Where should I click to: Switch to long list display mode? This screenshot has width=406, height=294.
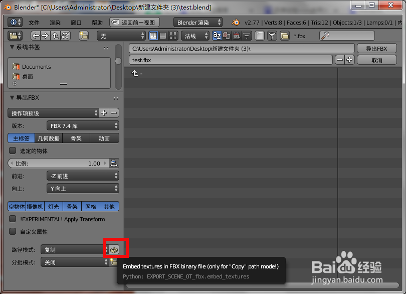(163, 36)
